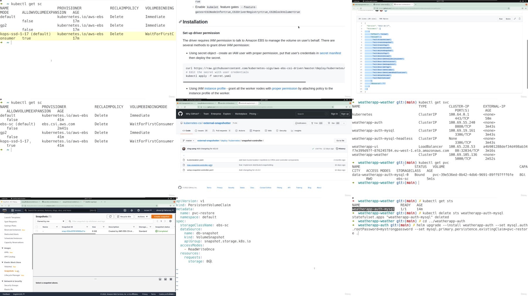
Task: Click file icon beside kustomization.yaml
Action: (x=184, y=160)
